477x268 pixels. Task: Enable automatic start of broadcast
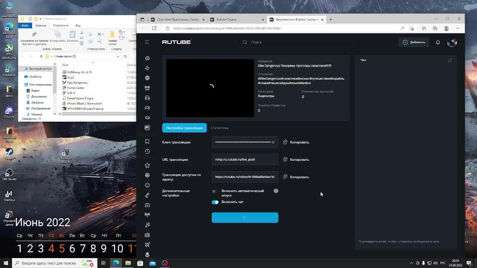point(214,191)
